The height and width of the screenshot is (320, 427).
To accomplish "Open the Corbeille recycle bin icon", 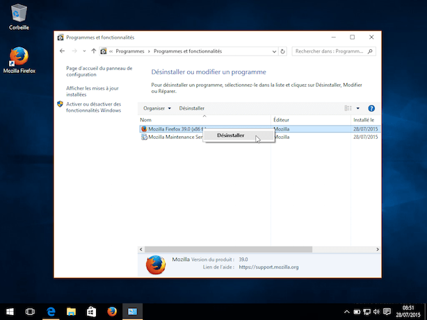I will [x=19, y=17].
